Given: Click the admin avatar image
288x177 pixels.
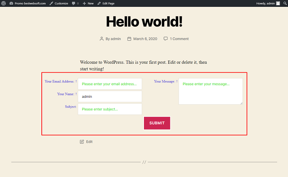Looking at the screenshot, I should tap(278, 3).
